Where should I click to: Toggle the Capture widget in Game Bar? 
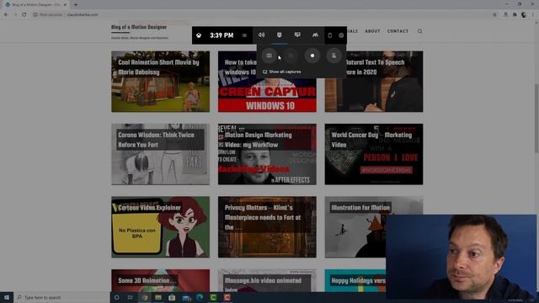279,35
